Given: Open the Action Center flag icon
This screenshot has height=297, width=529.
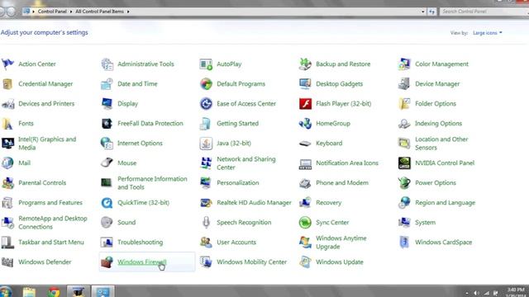Looking at the screenshot, I should [7, 64].
